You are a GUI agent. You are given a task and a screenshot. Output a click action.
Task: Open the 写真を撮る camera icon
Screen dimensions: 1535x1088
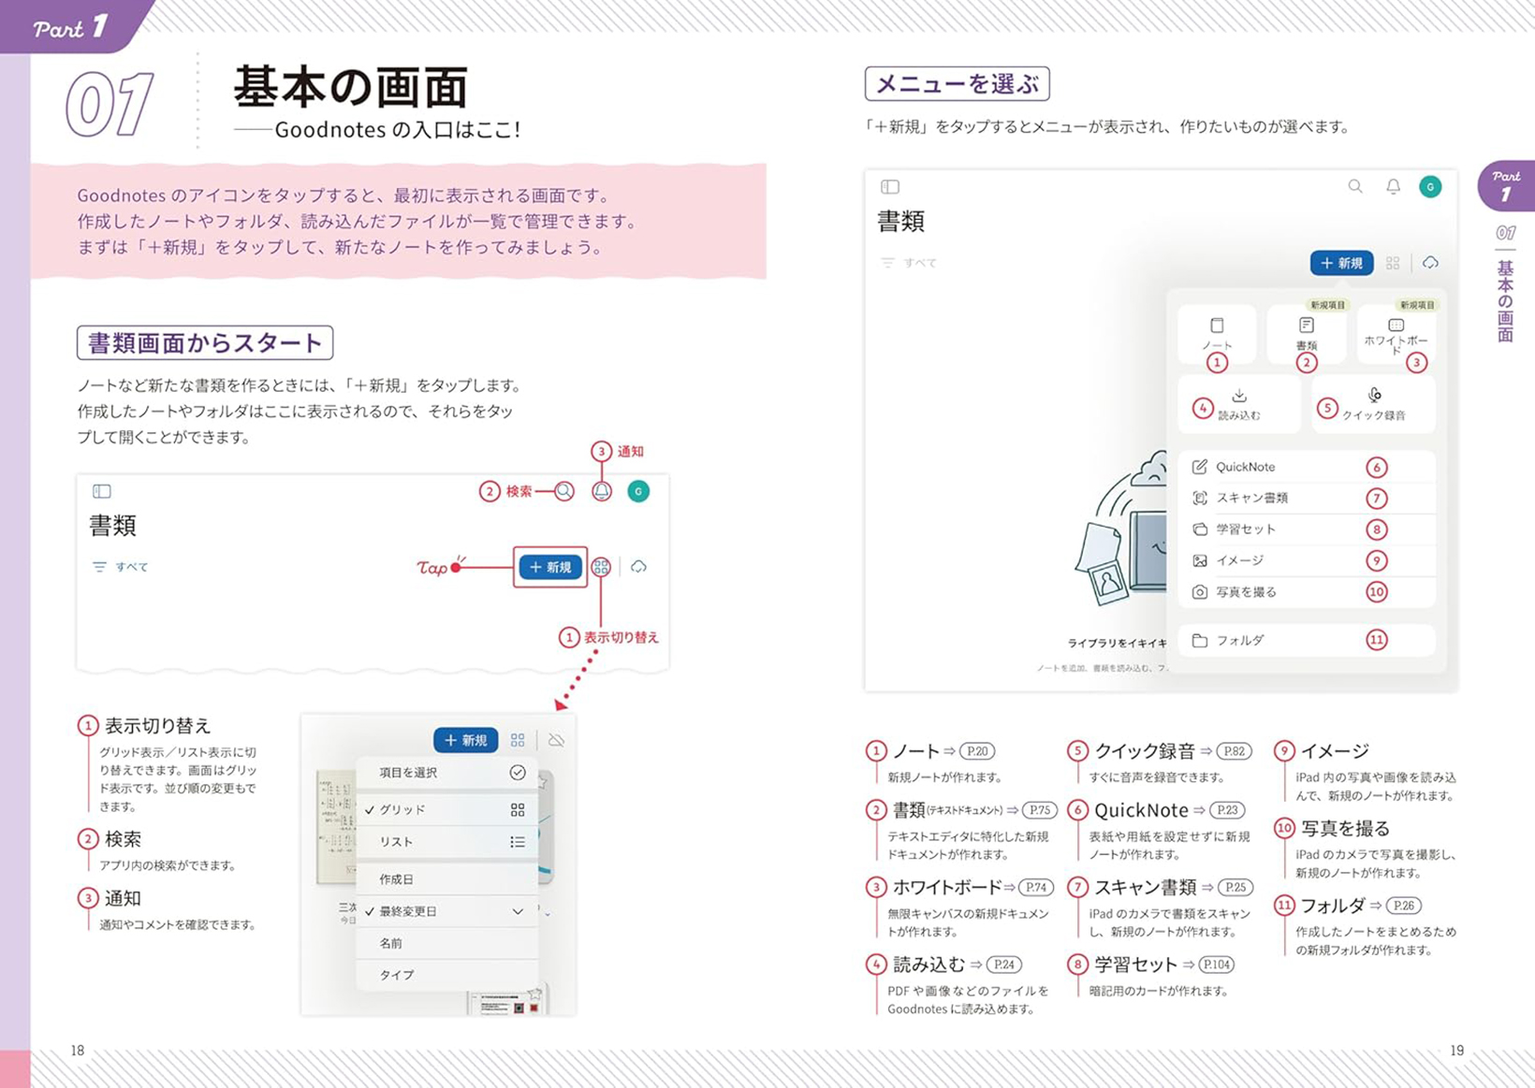1200,592
